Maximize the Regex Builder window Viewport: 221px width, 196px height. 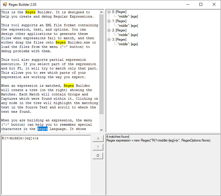coord(201,4)
